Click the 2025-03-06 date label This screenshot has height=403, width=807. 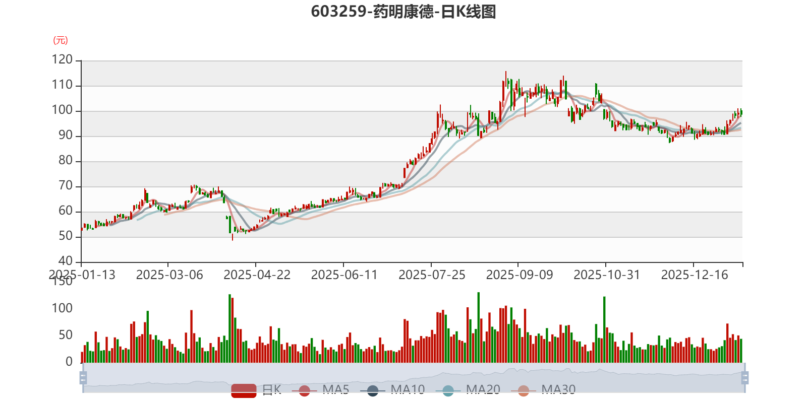click(x=169, y=275)
